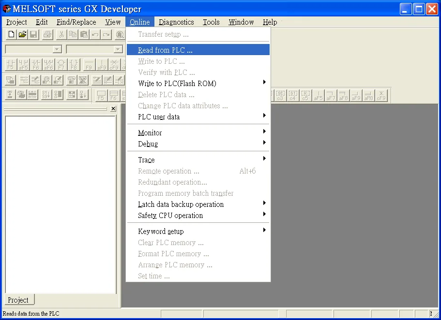This screenshot has width=441, height=320.
Task: Select the open branch sF5 icon
Action: tap(23, 65)
